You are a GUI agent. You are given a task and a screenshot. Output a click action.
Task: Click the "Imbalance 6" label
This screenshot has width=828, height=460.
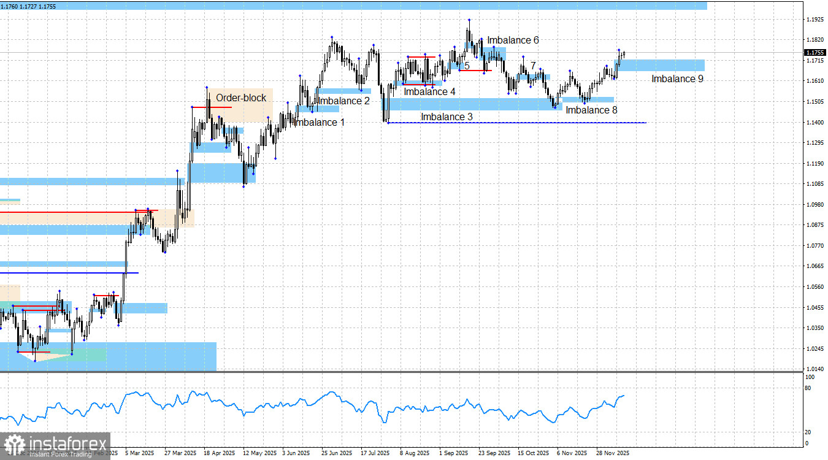click(513, 40)
